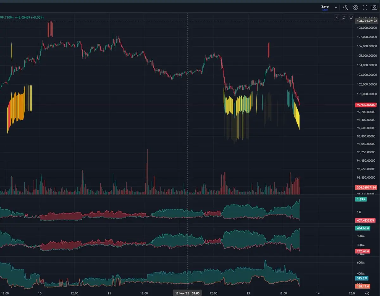Click the 101,000.00000 price axis label

pyautogui.click(x=367, y=94)
